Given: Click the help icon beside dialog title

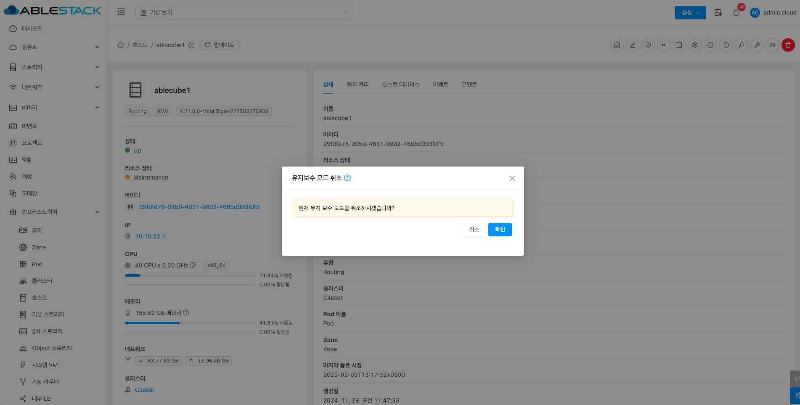Looking at the screenshot, I should coord(347,178).
